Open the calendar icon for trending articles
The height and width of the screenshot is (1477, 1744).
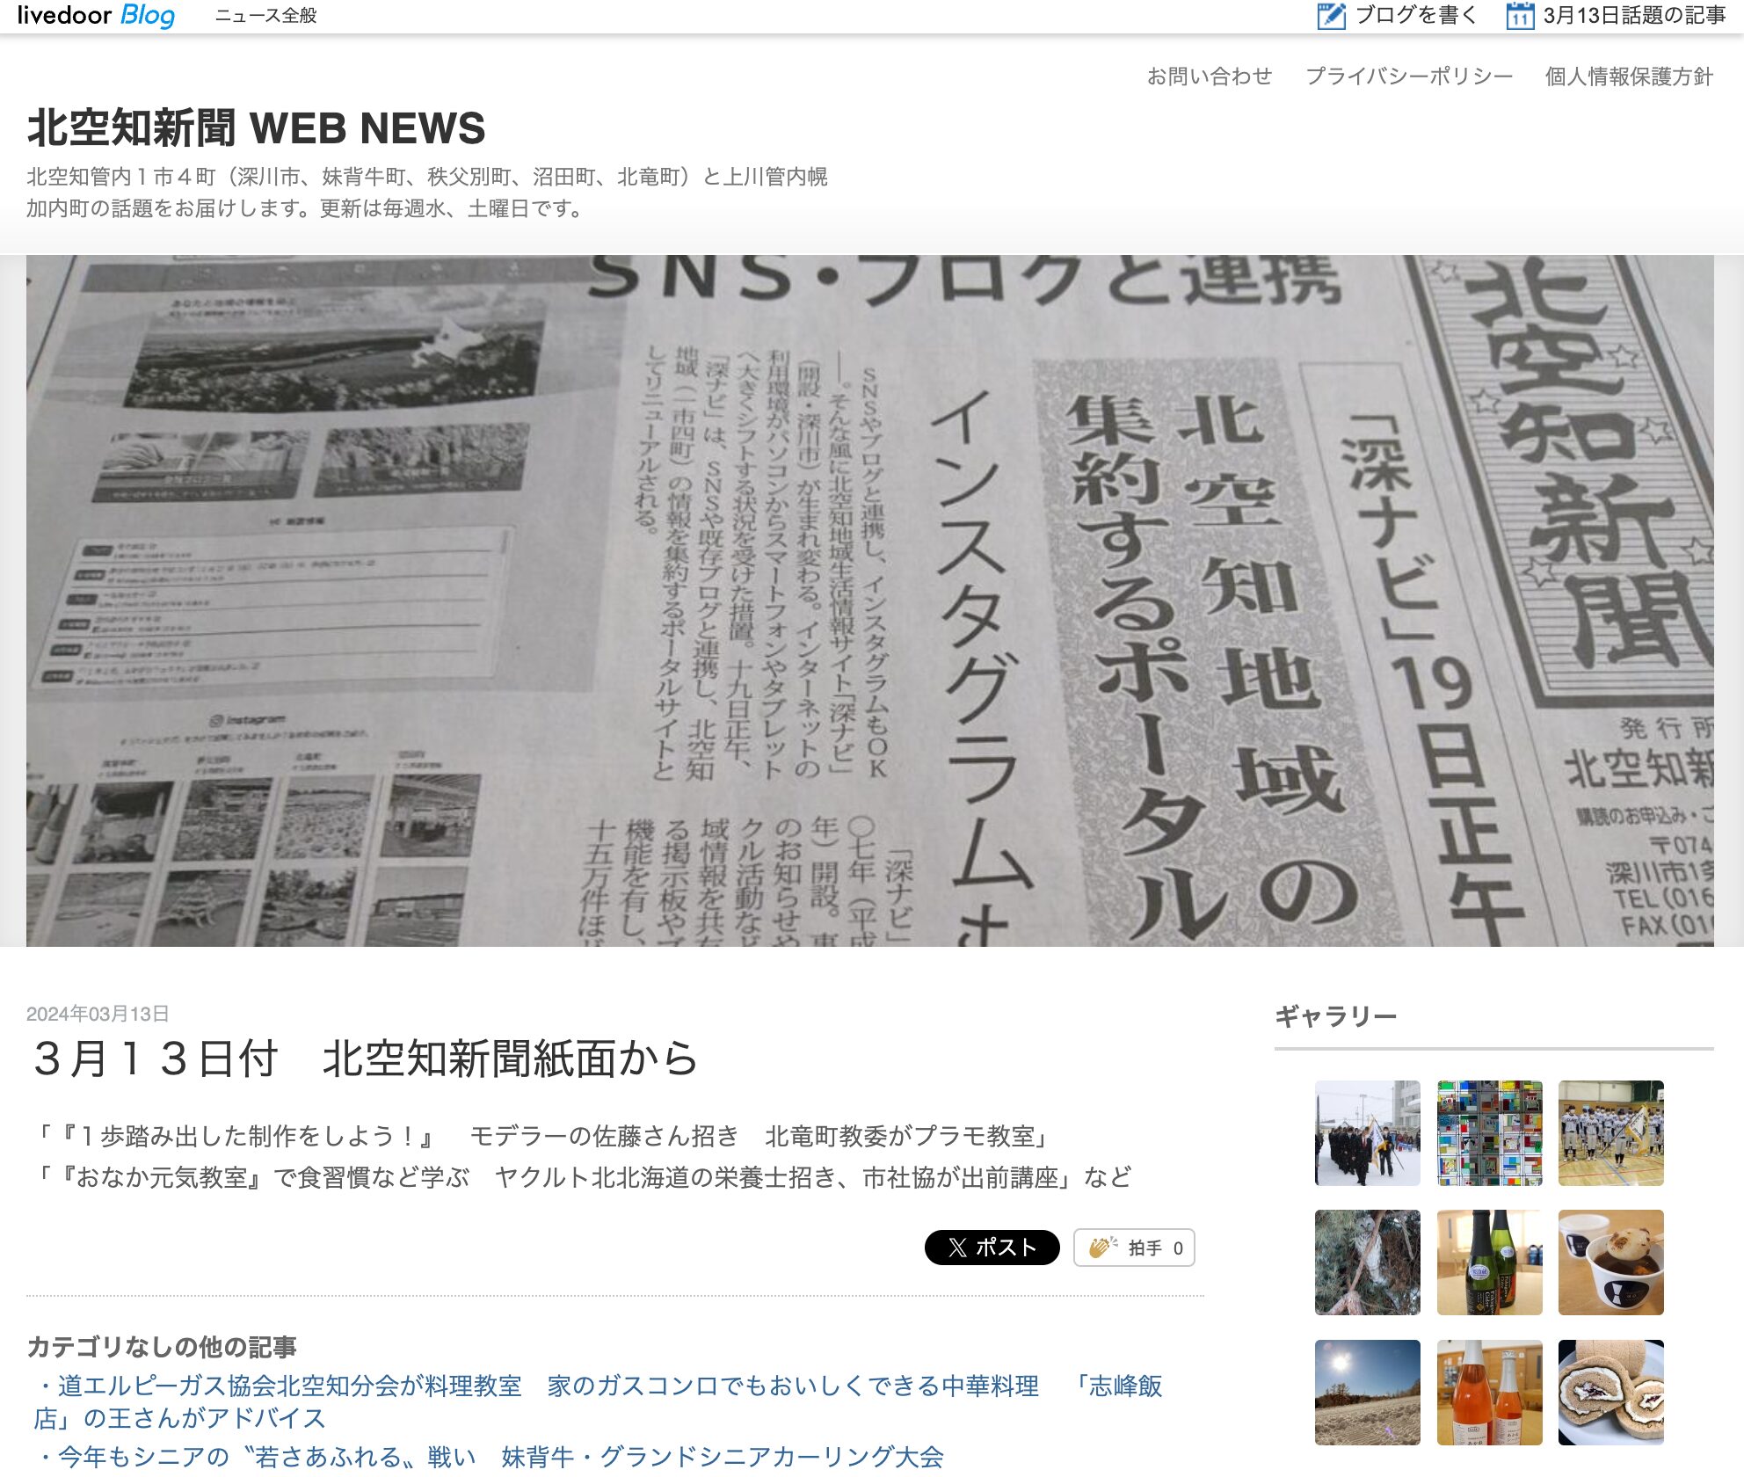pos(1519,14)
